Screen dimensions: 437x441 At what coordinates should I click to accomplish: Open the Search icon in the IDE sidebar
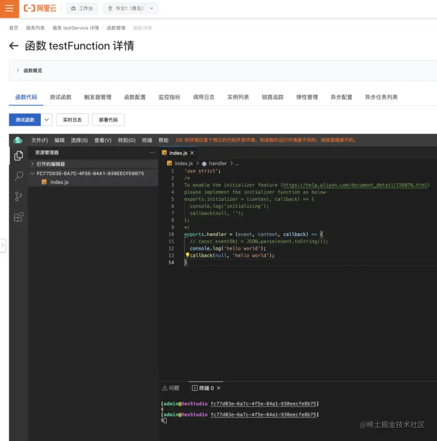pyautogui.click(x=19, y=176)
